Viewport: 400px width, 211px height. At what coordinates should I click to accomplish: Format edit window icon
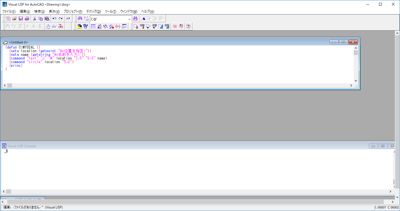tap(161, 26)
